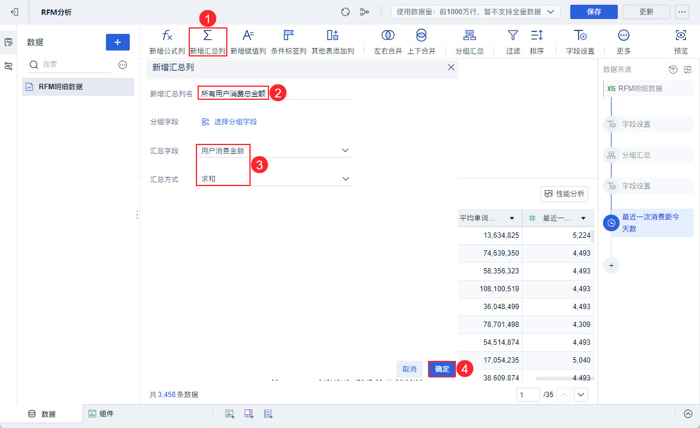Click the blue plus add-data button
This screenshot has height=428, width=700.
click(118, 42)
